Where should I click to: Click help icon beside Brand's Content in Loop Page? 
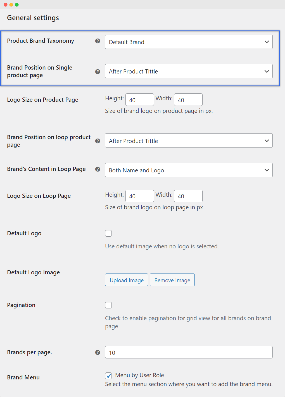coord(98,169)
